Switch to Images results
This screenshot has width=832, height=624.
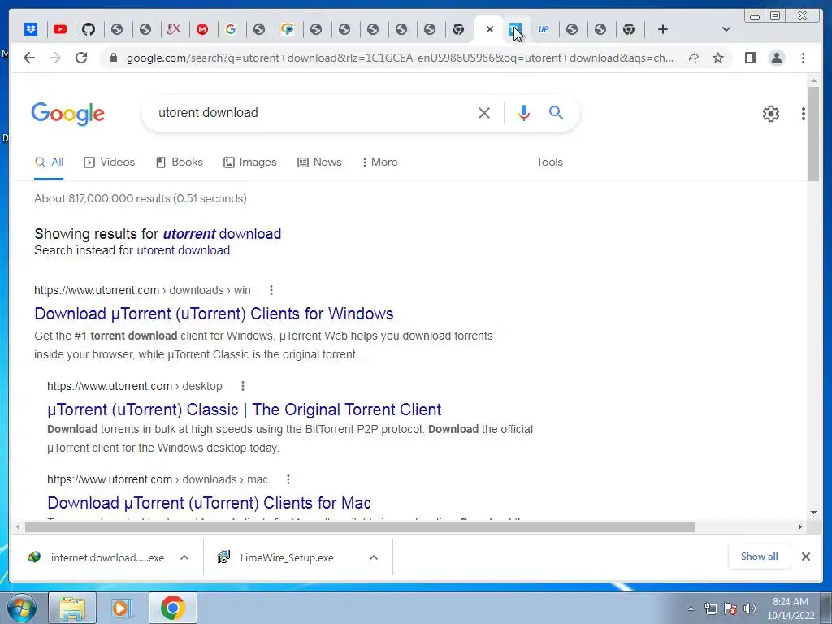point(250,162)
